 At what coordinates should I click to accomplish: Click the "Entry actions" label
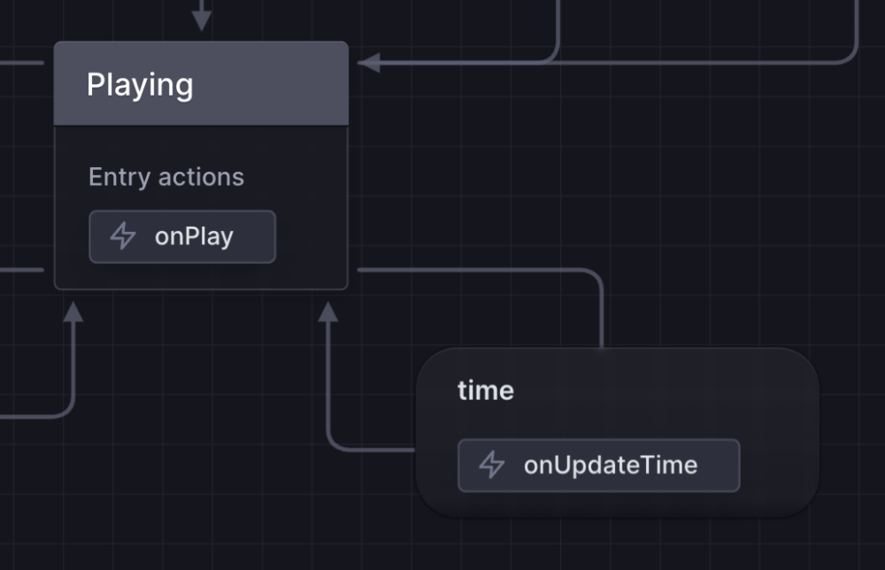tap(166, 177)
